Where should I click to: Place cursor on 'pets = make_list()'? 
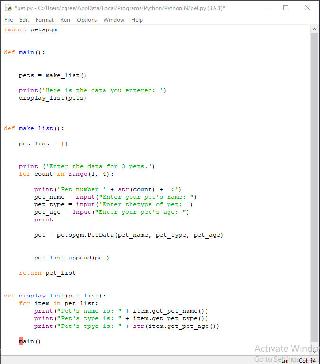[53, 75]
